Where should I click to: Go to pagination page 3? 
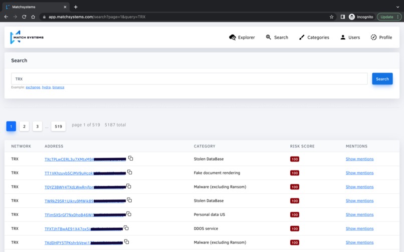(38, 126)
